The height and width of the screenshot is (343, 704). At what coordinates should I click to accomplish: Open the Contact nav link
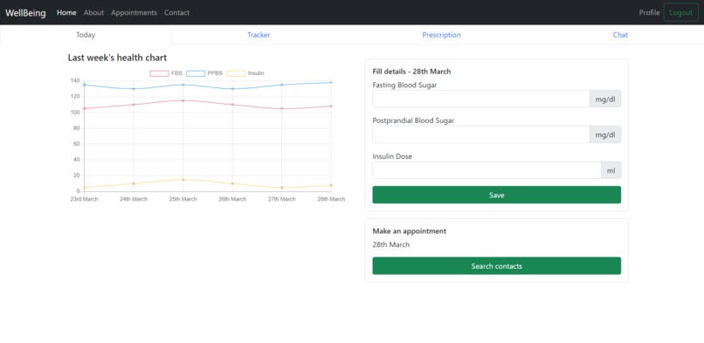click(176, 12)
